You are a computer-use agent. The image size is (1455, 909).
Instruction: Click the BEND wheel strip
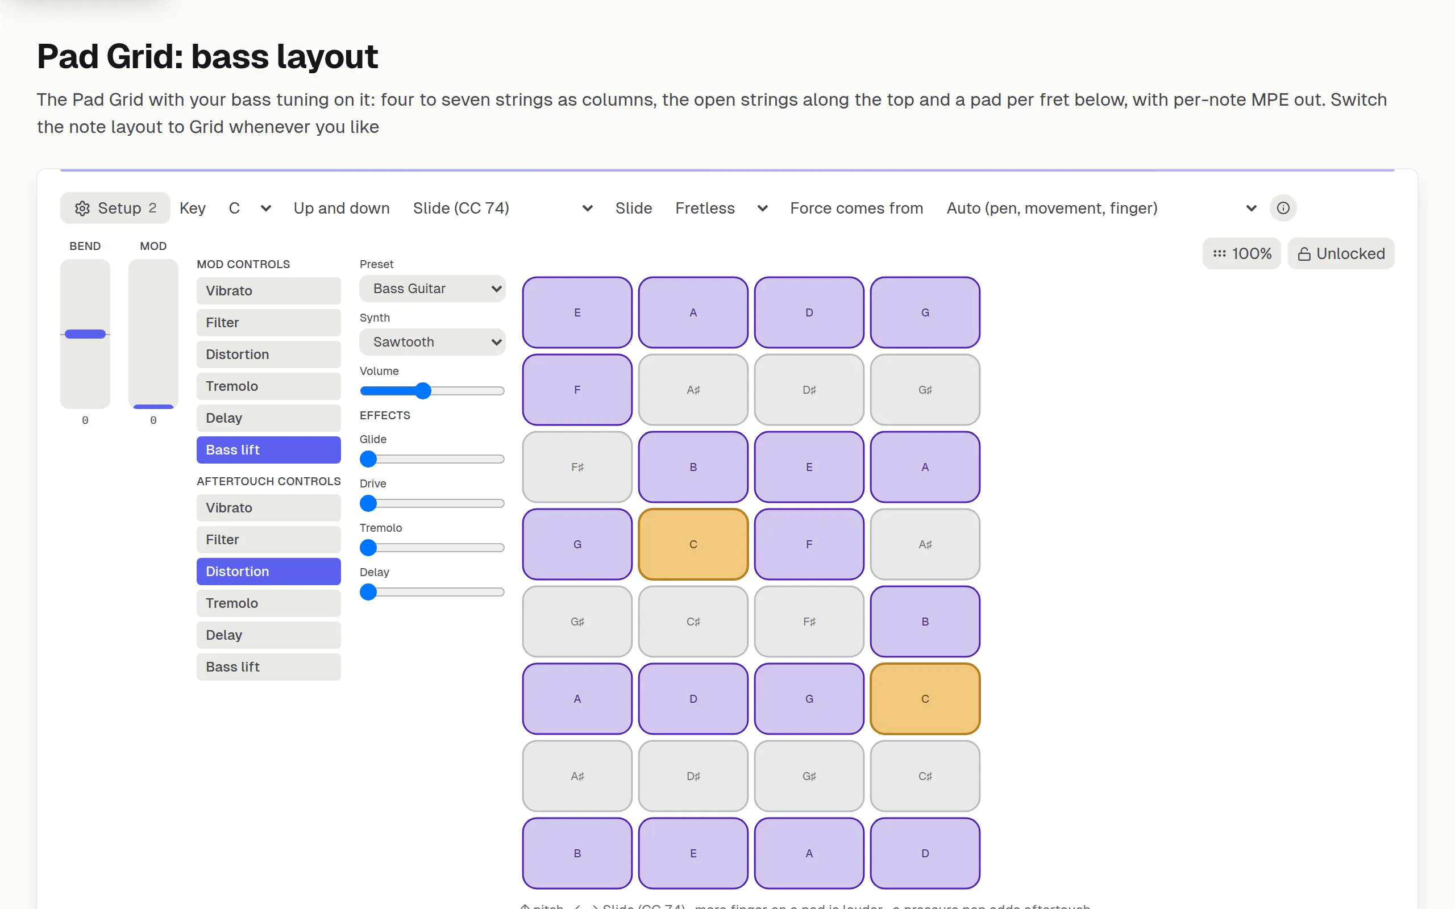tap(85, 334)
